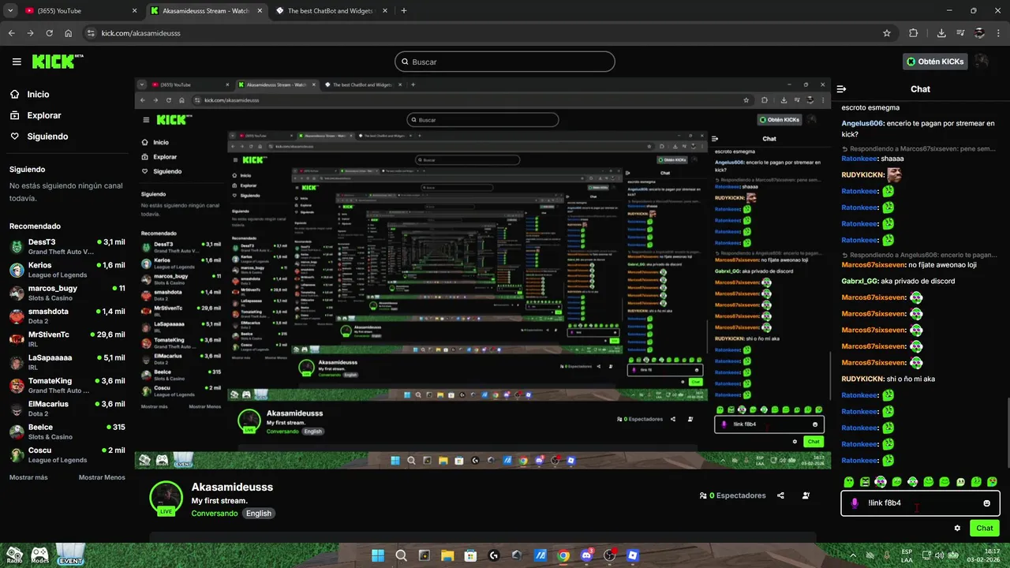The width and height of the screenshot is (1010, 568).
Task: Click the user icon right of share icon
Action: tap(806, 495)
